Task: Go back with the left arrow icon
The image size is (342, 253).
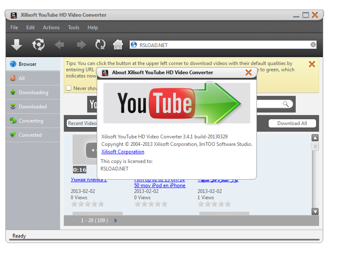Action: tap(59, 45)
